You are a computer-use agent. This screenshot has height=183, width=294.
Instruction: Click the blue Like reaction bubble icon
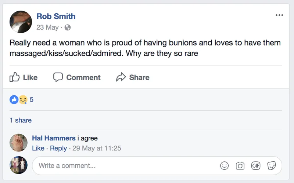pyautogui.click(x=14, y=99)
